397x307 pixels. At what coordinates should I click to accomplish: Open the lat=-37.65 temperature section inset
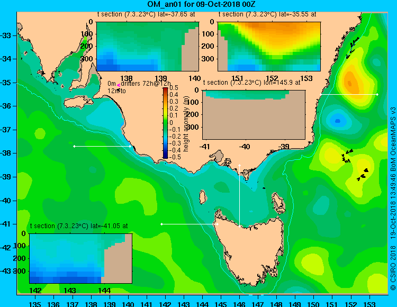tap(148, 47)
